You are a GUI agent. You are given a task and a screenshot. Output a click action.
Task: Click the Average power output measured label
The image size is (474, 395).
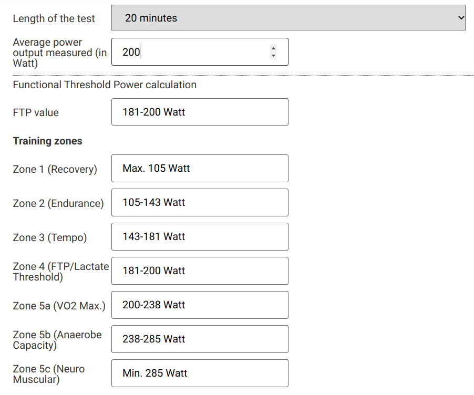pyautogui.click(x=60, y=53)
